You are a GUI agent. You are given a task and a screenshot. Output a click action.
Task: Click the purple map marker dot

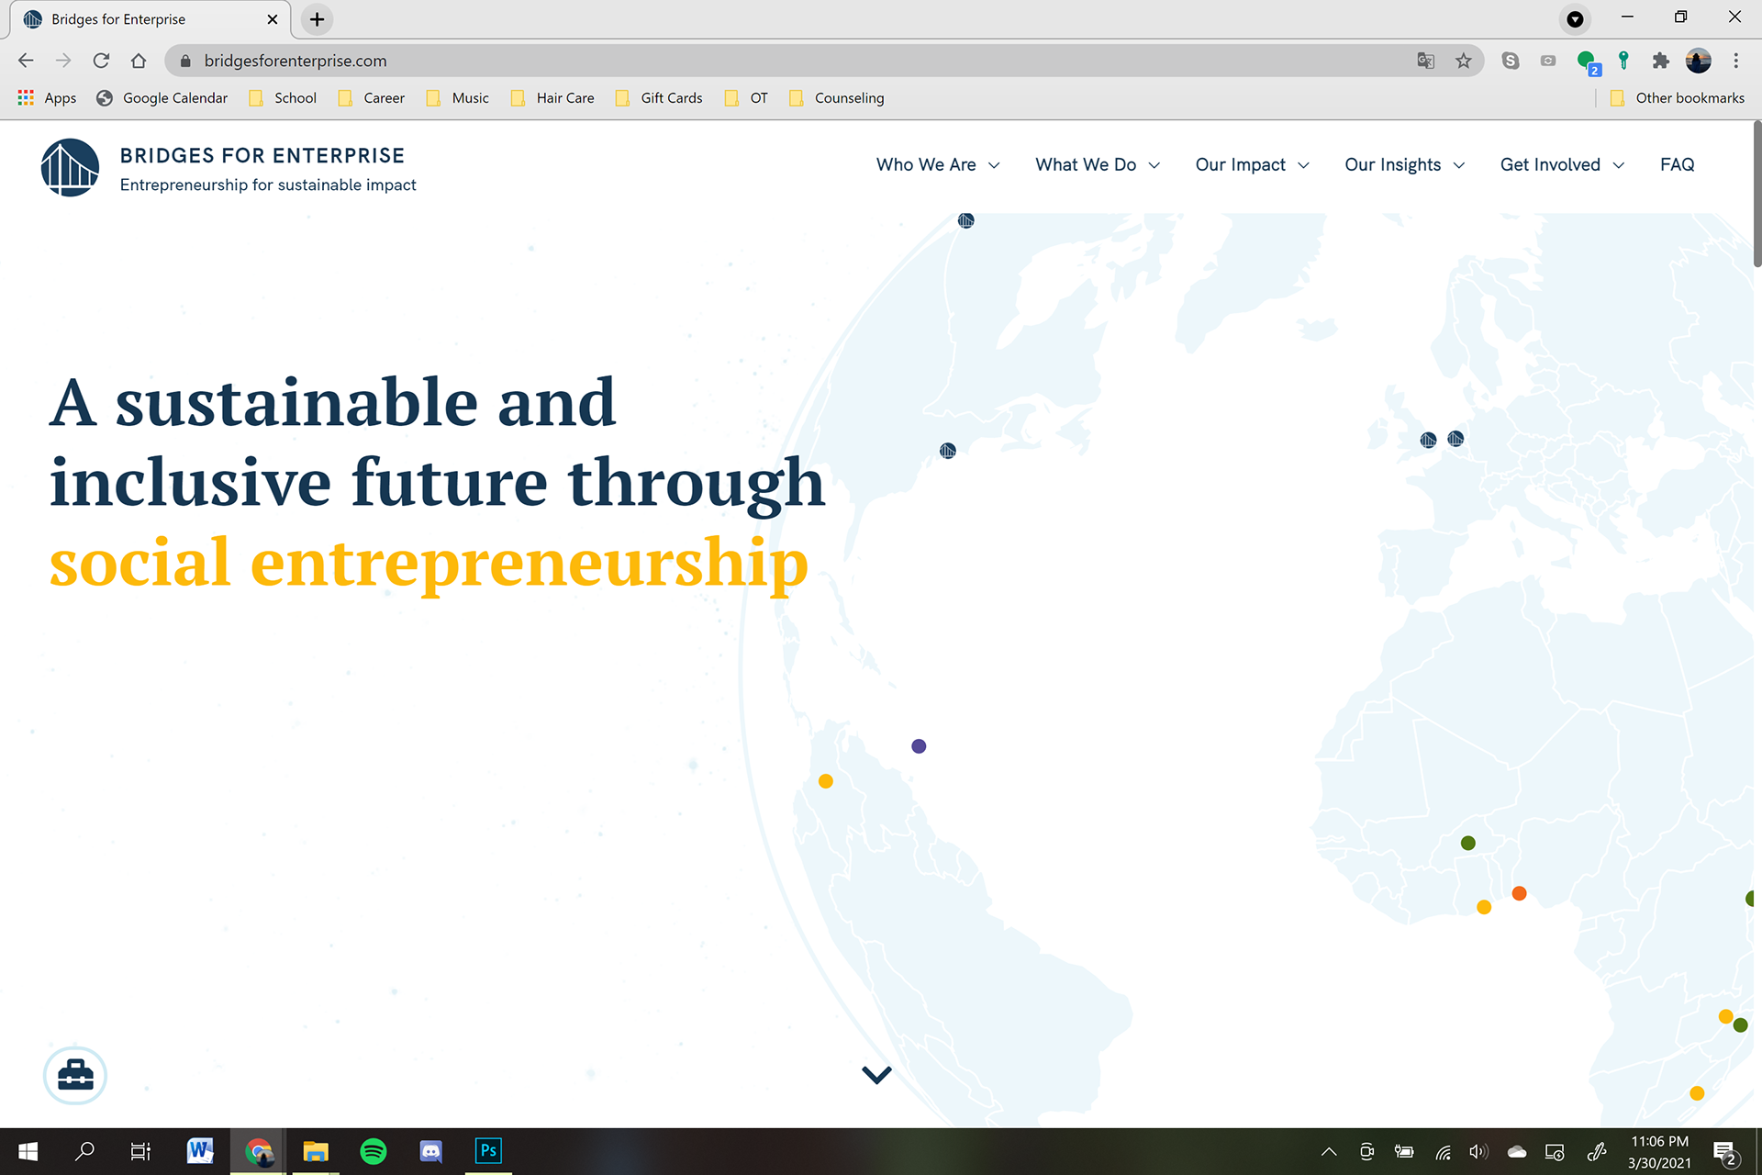(919, 746)
